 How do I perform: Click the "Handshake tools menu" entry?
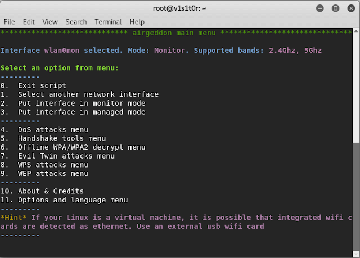(x=61, y=138)
